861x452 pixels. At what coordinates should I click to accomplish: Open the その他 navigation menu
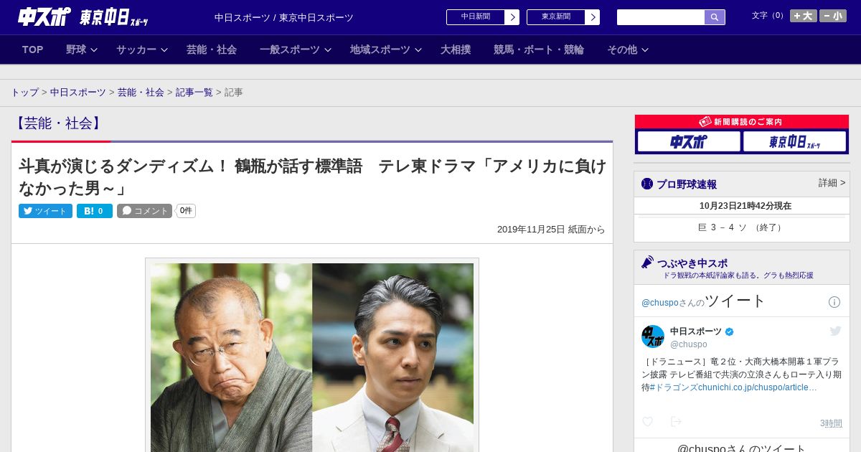pos(622,50)
